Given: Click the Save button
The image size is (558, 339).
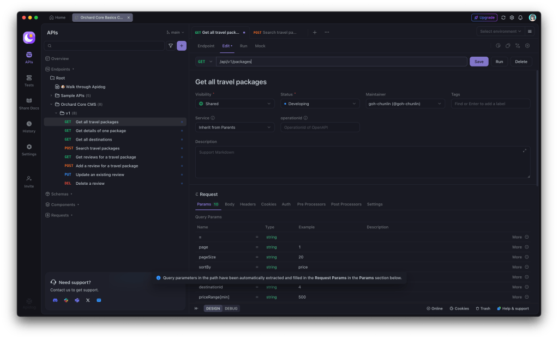Looking at the screenshot, I should [479, 62].
